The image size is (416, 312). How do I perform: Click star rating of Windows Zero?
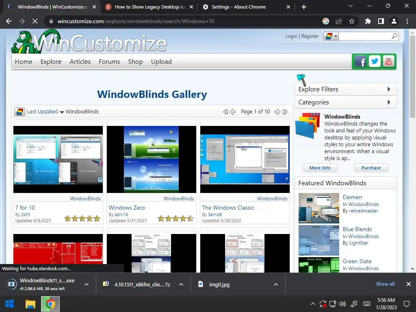(x=176, y=219)
